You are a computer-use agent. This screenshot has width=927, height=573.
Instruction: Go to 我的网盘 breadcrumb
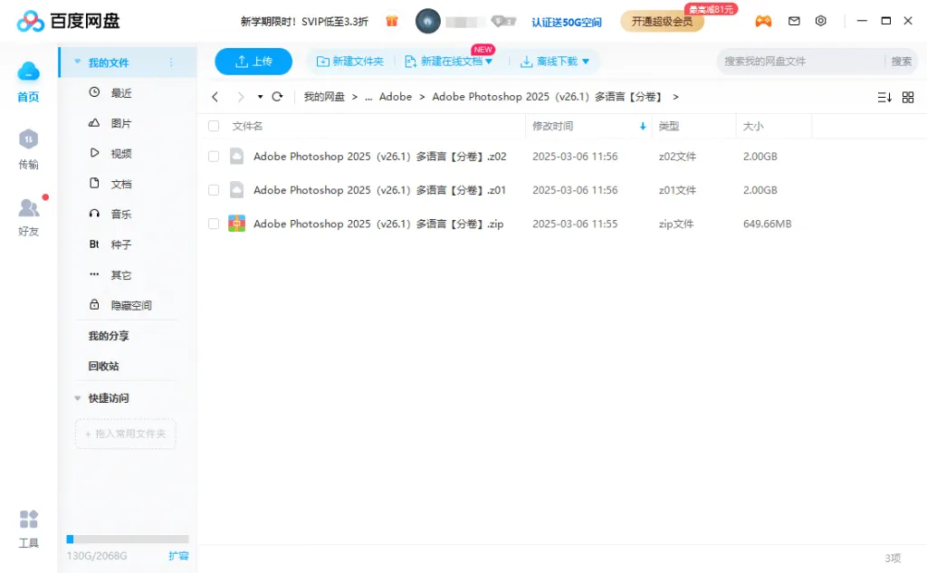(x=324, y=97)
